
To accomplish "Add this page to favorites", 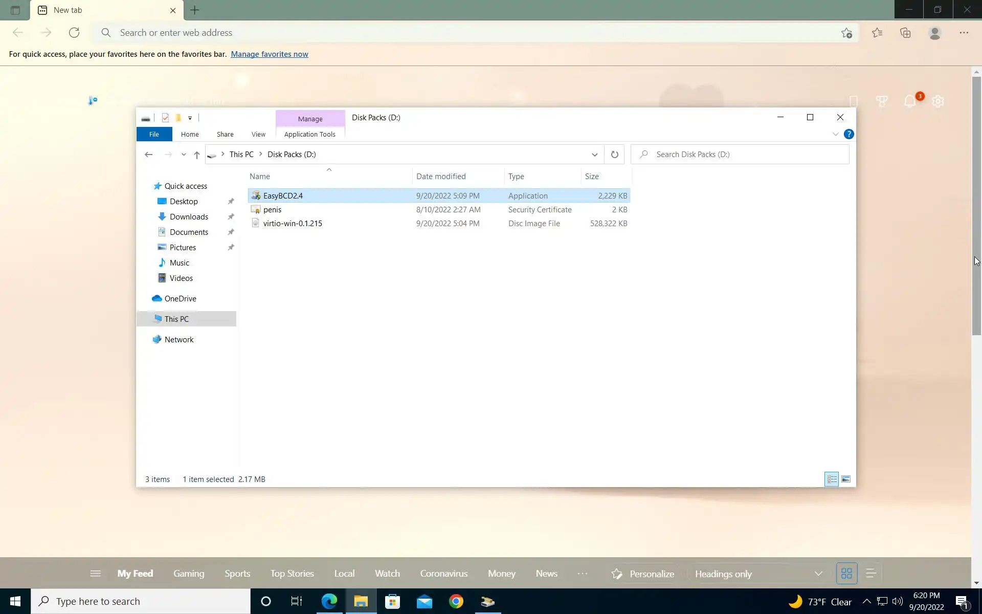I will [x=846, y=33].
